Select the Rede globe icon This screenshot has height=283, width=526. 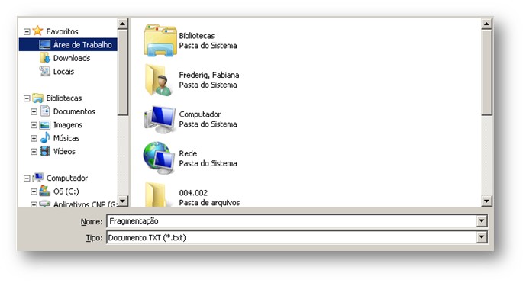[159, 158]
